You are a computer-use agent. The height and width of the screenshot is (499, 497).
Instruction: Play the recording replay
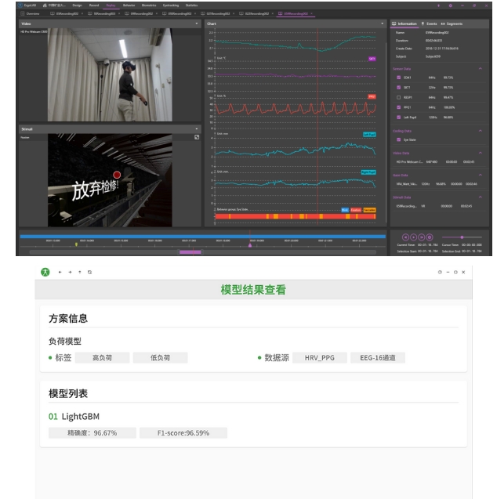pyautogui.click(x=413, y=237)
